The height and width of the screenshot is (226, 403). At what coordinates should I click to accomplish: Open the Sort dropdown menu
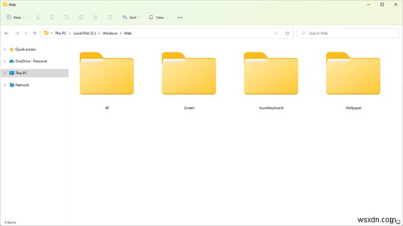[x=131, y=17]
